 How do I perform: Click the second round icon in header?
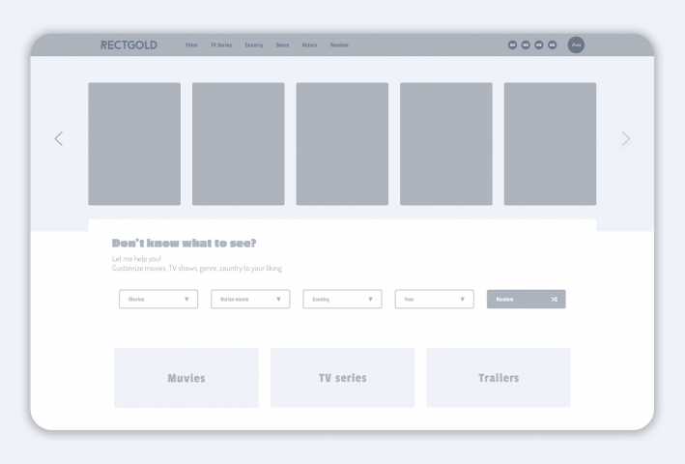pyautogui.click(x=526, y=45)
